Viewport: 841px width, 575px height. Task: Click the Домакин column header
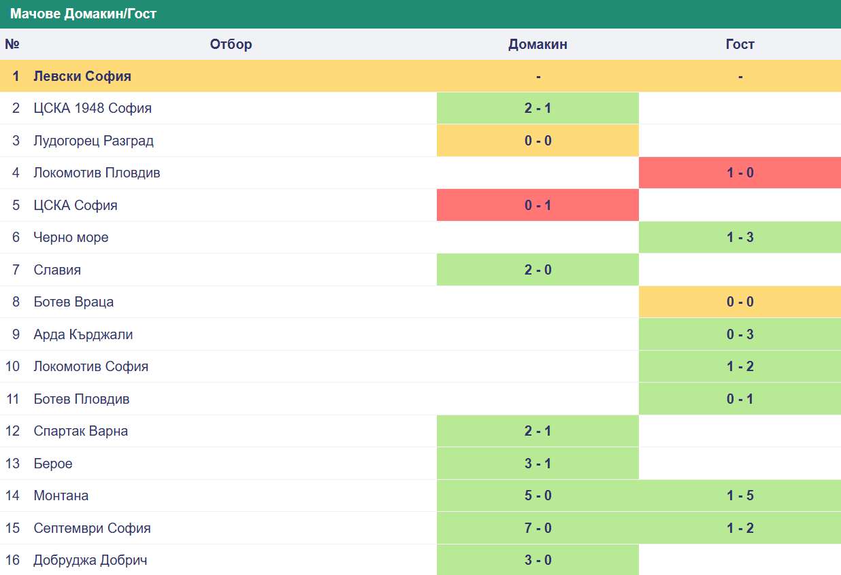[538, 44]
